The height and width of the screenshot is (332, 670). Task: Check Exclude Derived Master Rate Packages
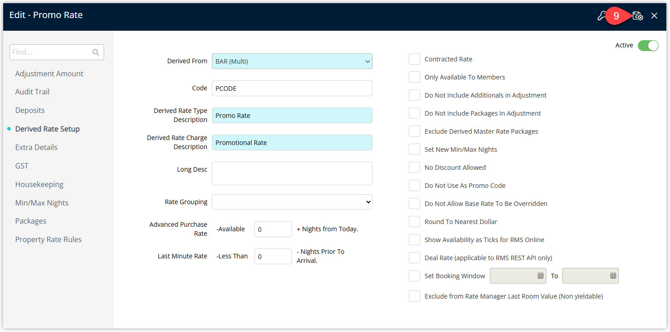(414, 131)
